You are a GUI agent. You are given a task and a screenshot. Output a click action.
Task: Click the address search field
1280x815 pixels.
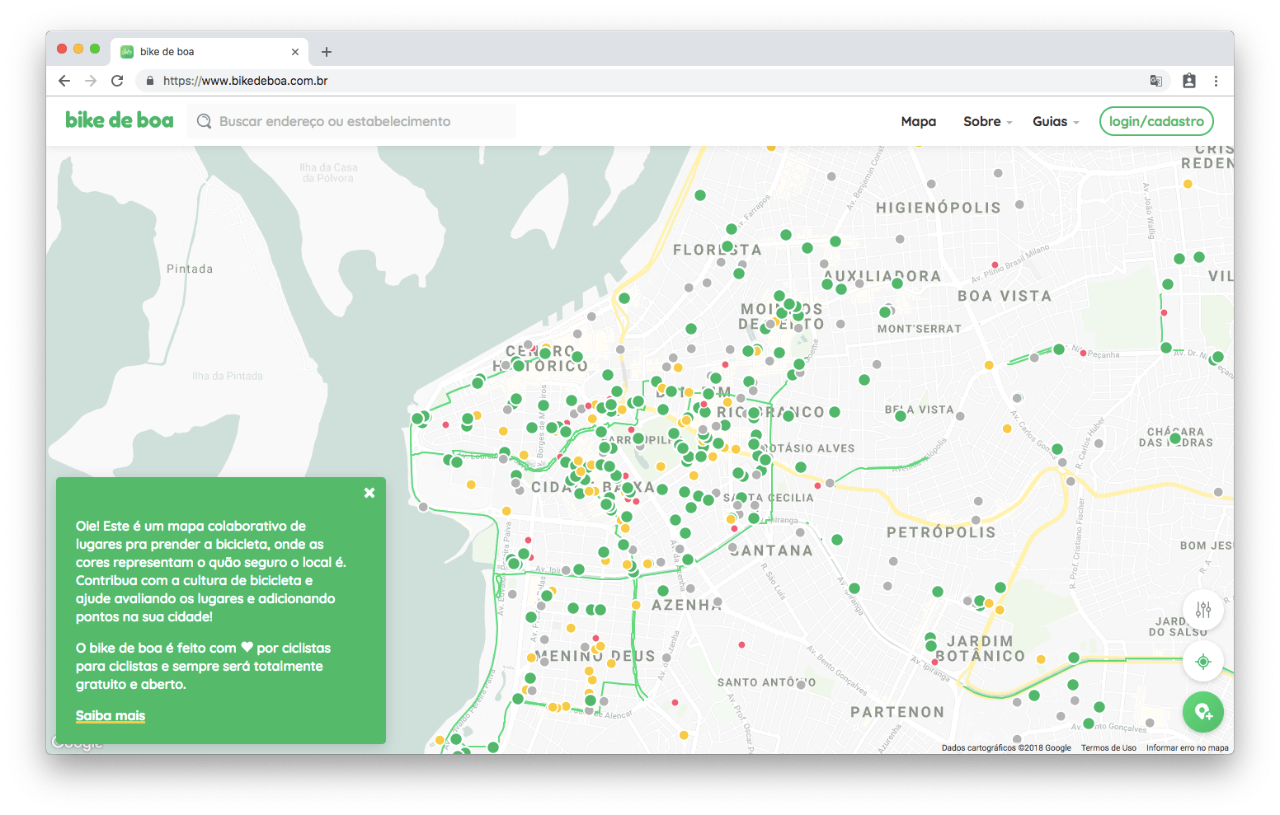click(355, 122)
